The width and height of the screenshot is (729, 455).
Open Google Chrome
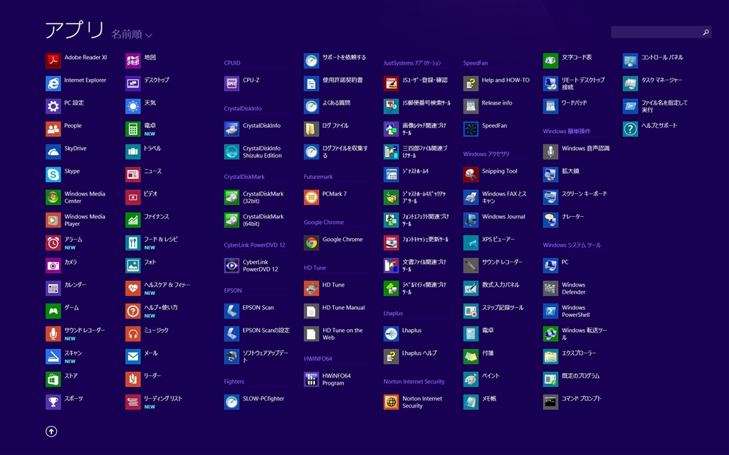click(x=333, y=243)
